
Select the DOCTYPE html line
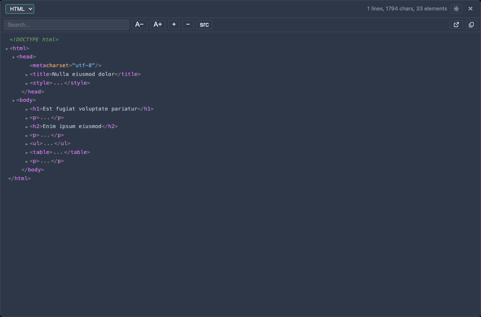[34, 40]
